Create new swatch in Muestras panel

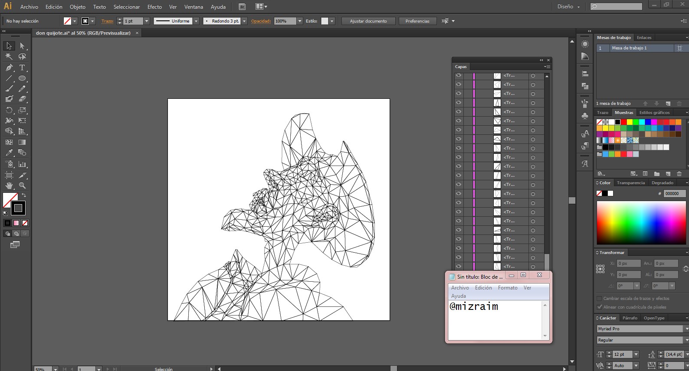[x=668, y=174]
